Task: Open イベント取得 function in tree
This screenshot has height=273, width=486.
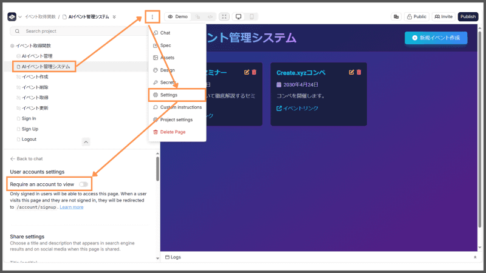Action: click(35, 98)
